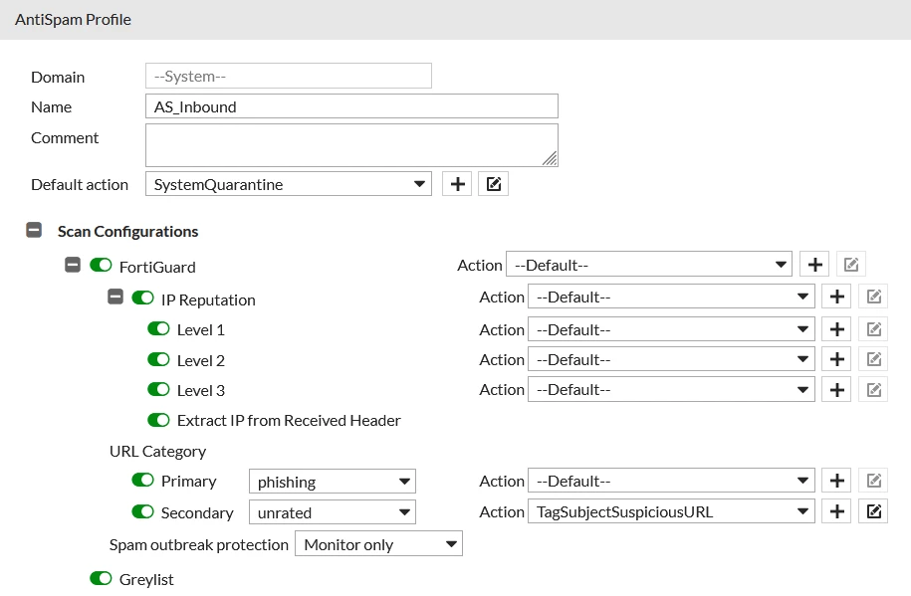Image resolution: width=911 pixels, height=596 pixels.
Task: Turn off the Greylist switch
Action: 102,578
